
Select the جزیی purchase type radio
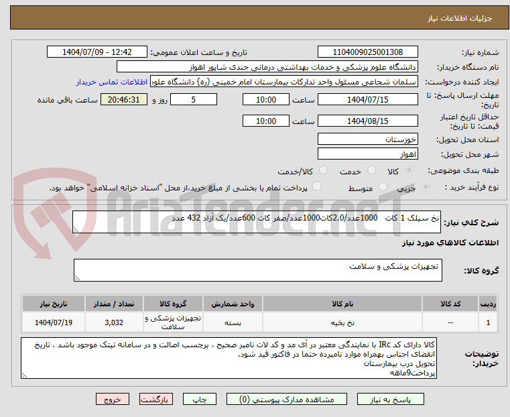pyautogui.click(x=426, y=186)
